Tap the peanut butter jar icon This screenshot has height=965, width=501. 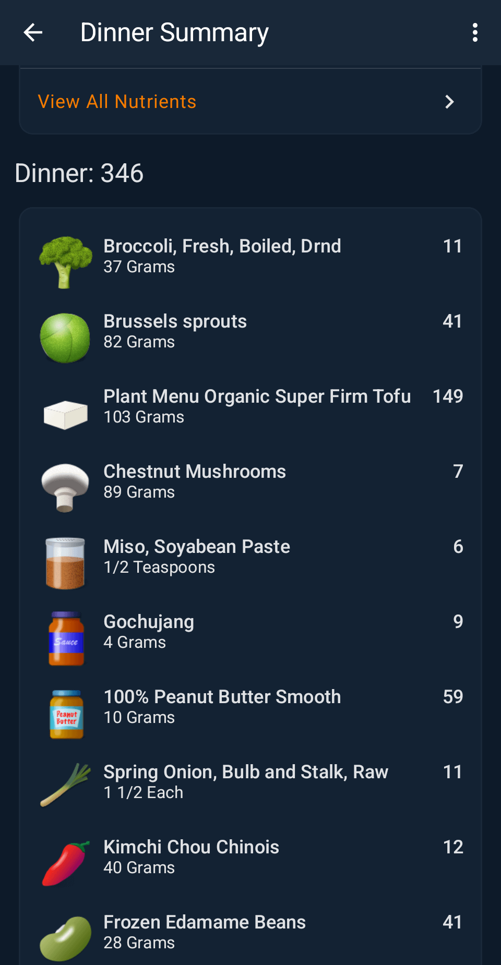point(66,714)
